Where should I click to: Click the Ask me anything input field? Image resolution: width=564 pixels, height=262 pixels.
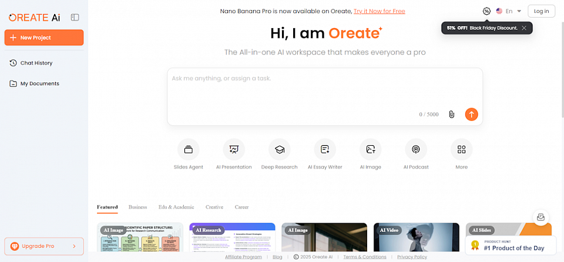coord(324,88)
